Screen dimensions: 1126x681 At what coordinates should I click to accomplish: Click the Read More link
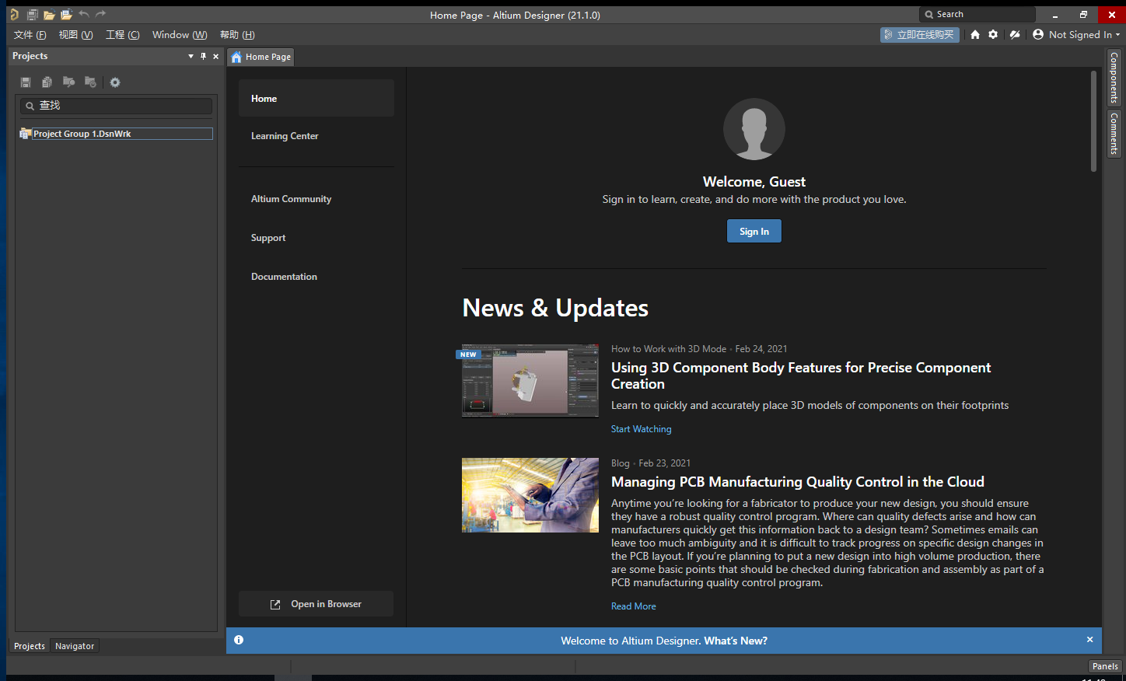pos(634,606)
